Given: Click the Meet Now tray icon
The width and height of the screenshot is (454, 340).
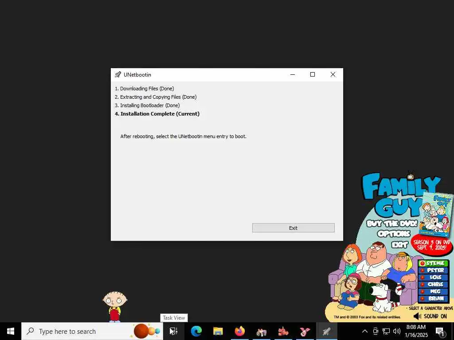Looking at the screenshot, I should [x=376, y=331].
